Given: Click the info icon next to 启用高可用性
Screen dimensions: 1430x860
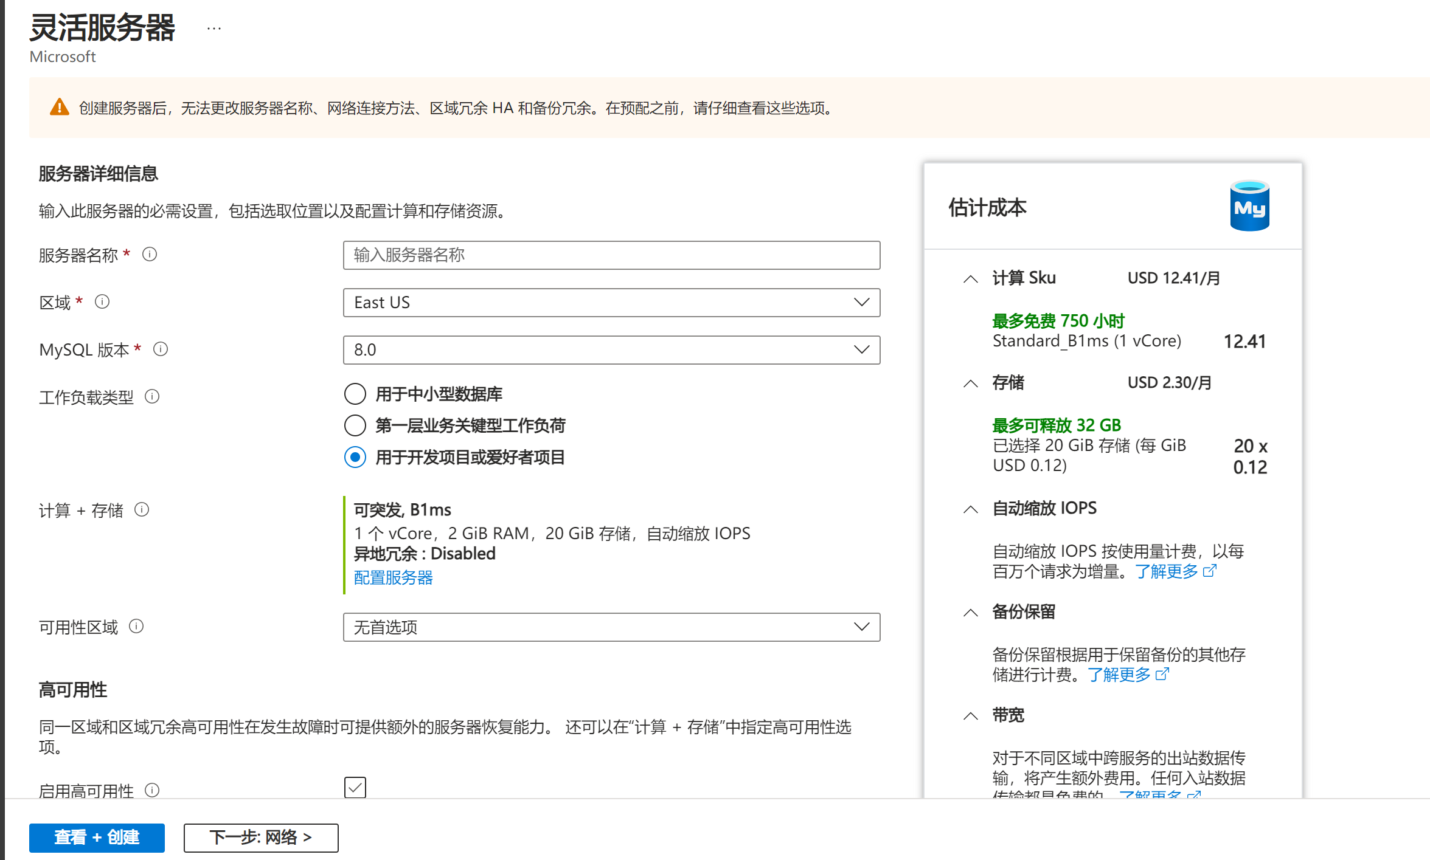Looking at the screenshot, I should pyautogui.click(x=152, y=789).
